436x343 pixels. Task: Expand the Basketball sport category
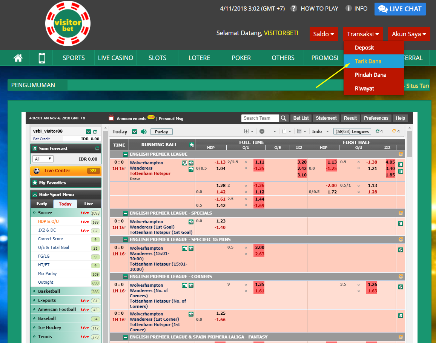click(x=66, y=291)
